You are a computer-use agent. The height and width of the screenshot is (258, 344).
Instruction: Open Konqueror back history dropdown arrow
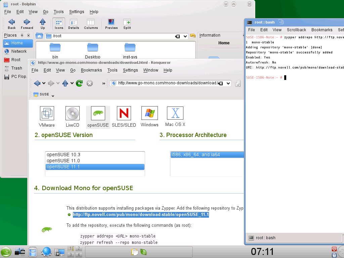(x=44, y=83)
